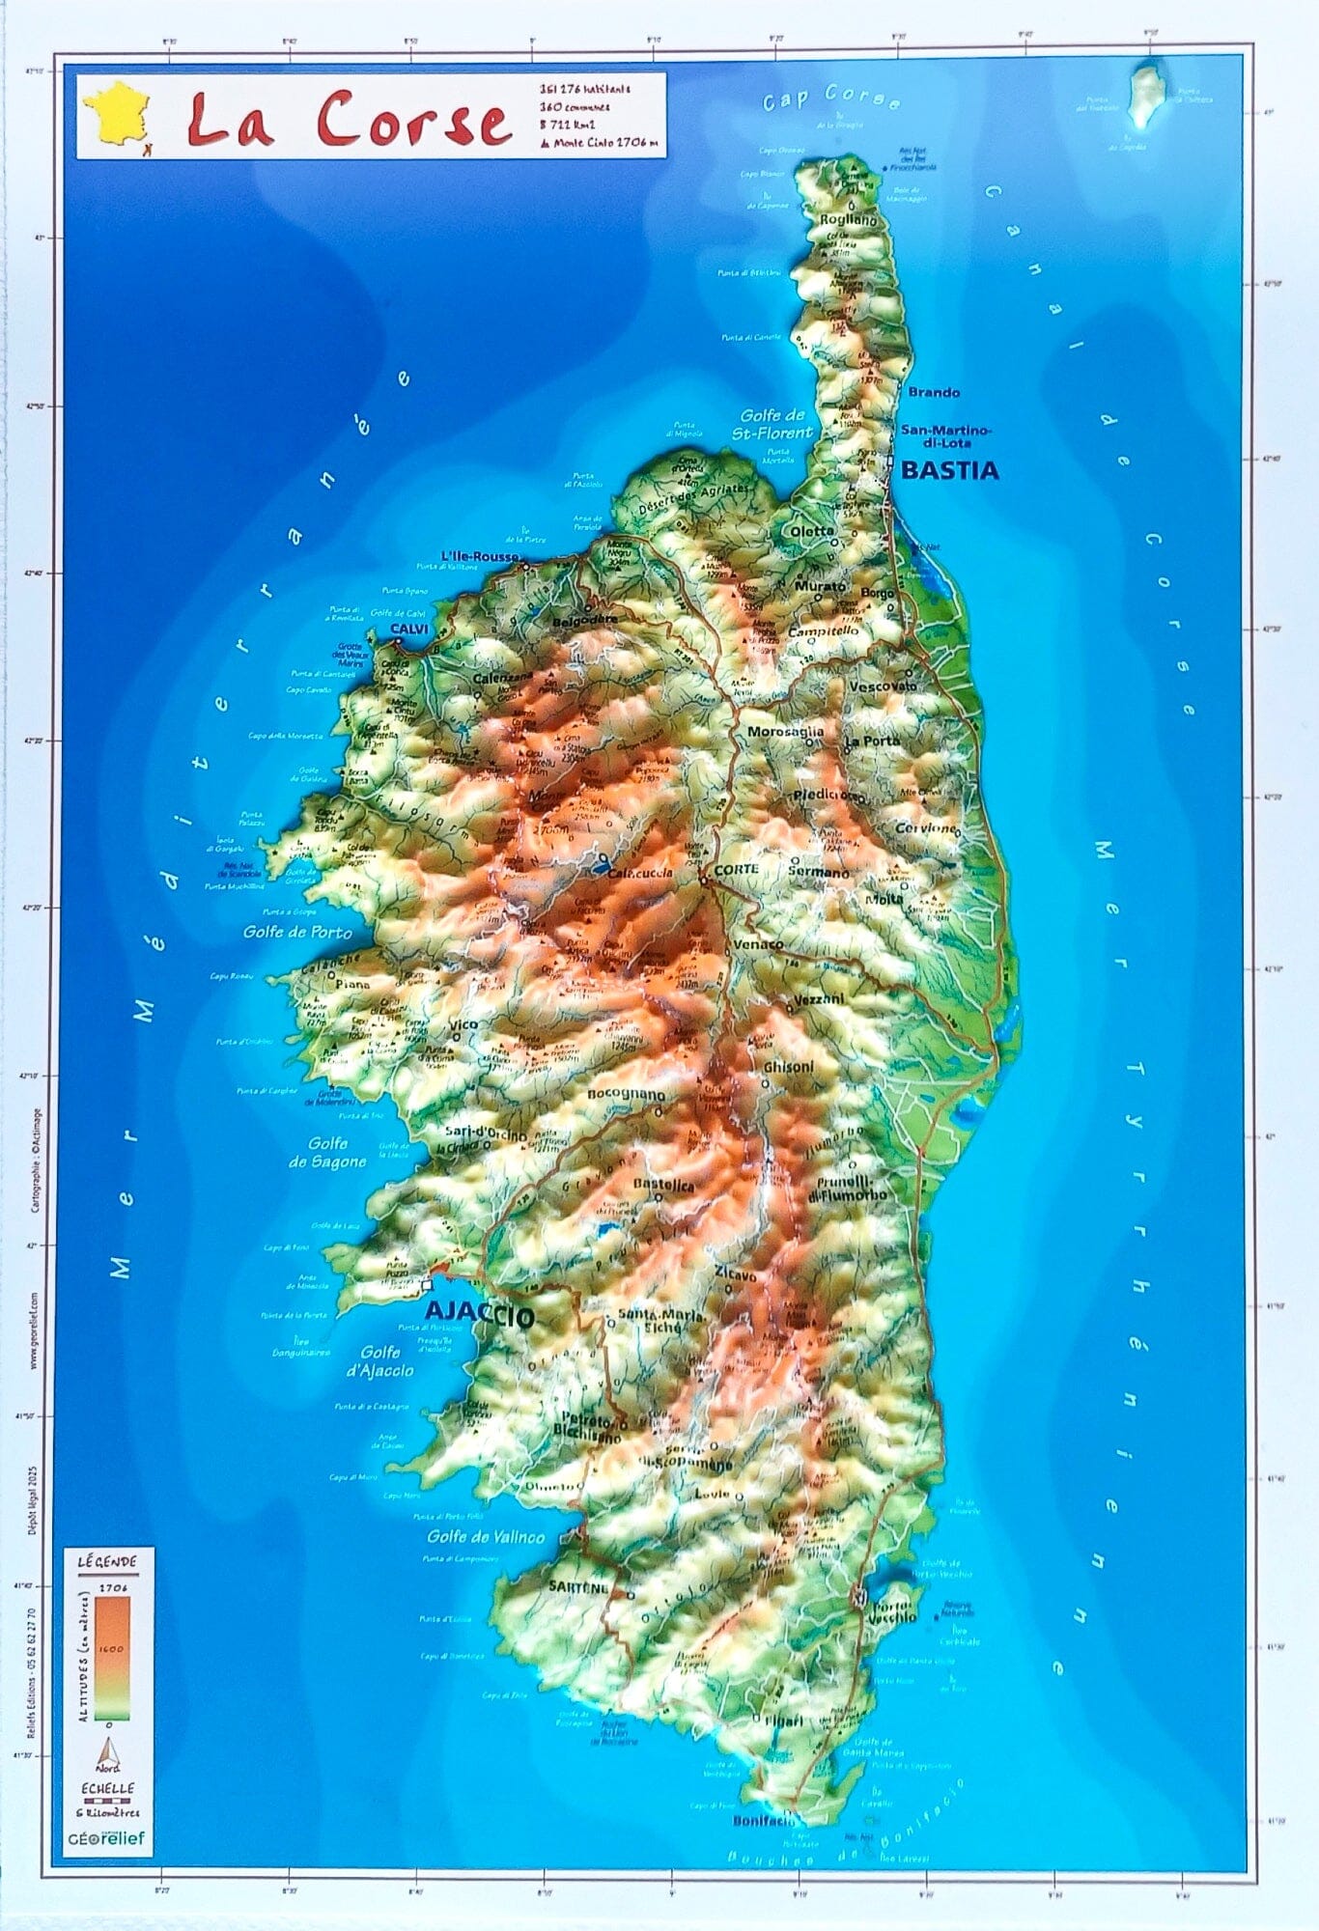This screenshot has height=1931, width=1319.
Task: Click the 'Vico' village label
Action: [463, 1023]
